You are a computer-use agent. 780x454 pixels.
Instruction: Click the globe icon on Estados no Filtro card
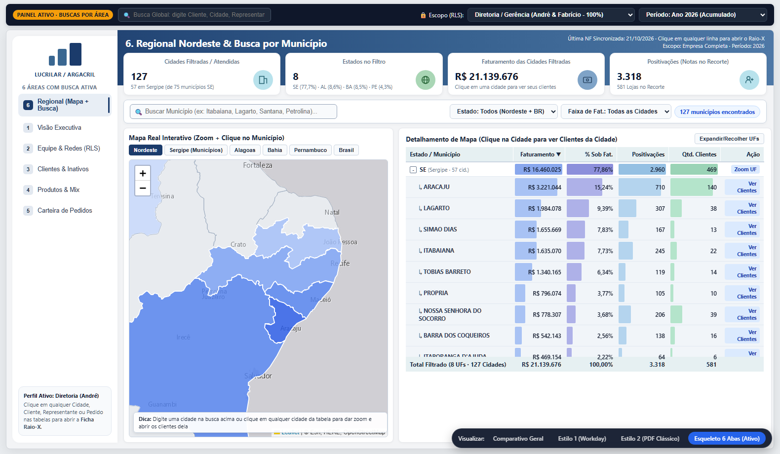coord(426,80)
